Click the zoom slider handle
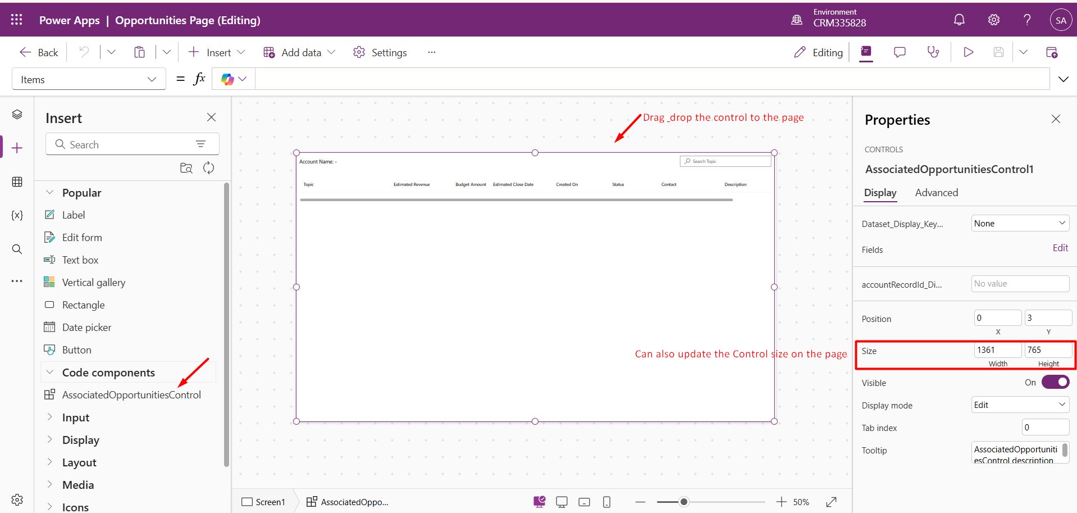The image size is (1077, 513). (683, 502)
